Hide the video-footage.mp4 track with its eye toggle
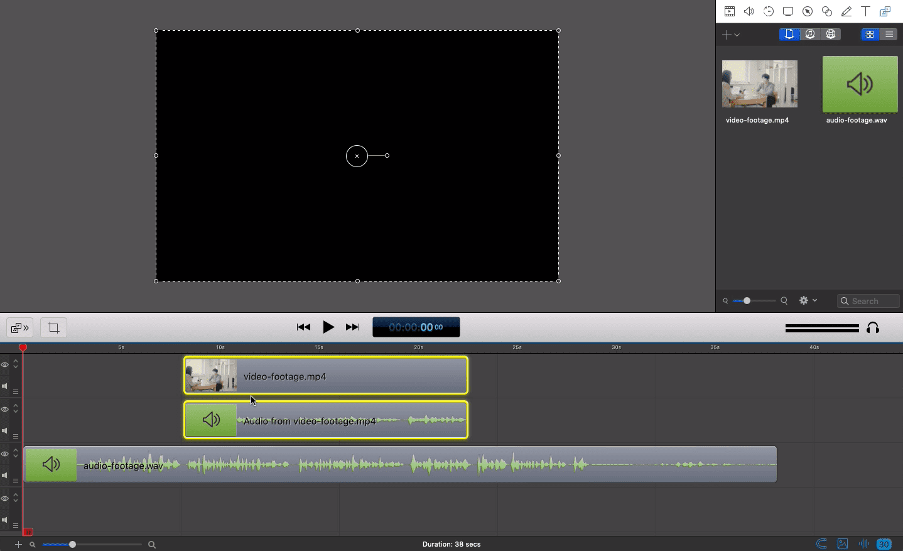 [x=5, y=364]
